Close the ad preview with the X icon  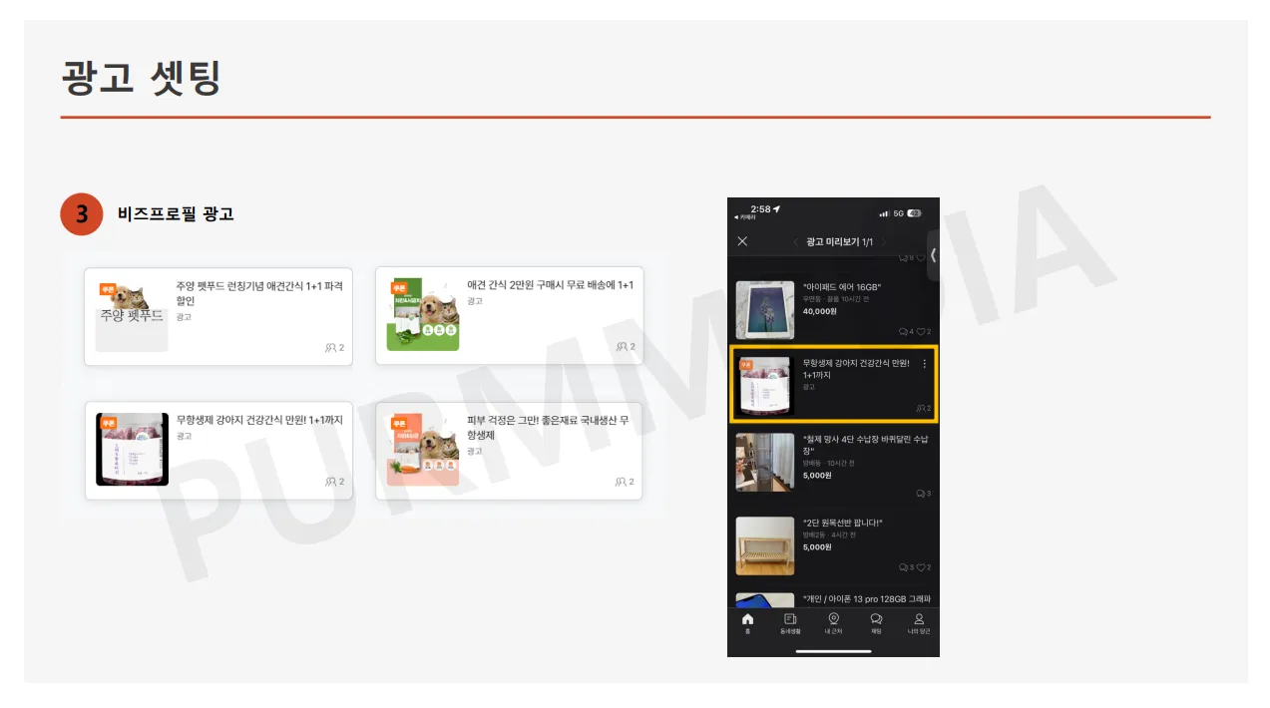[x=742, y=241]
